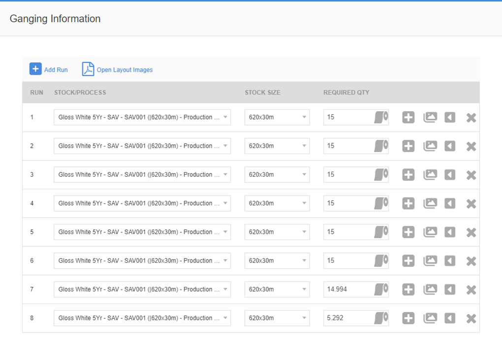Remove run 2 using the X icon
Screen dimensions: 502x340
[471, 147]
